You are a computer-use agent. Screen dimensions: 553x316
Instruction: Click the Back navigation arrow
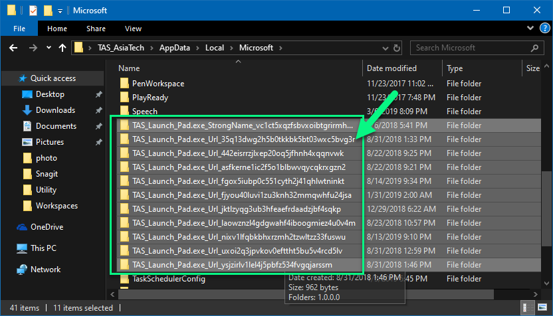[x=13, y=48]
